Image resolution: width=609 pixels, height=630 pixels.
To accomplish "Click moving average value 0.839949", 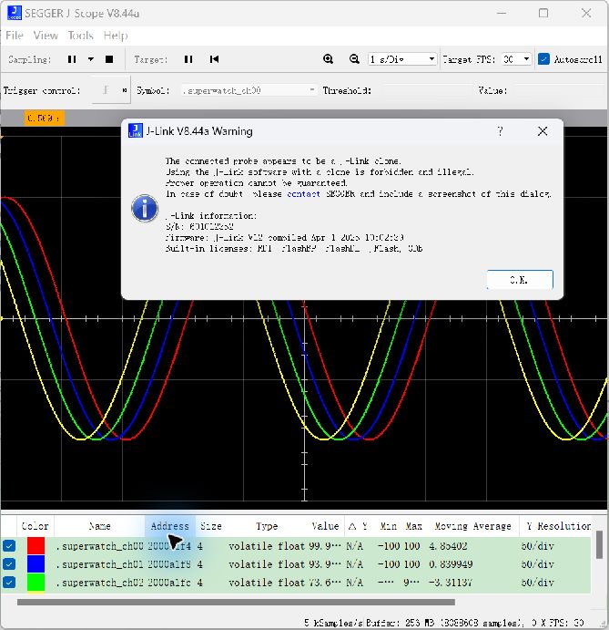I will pyautogui.click(x=451, y=564).
